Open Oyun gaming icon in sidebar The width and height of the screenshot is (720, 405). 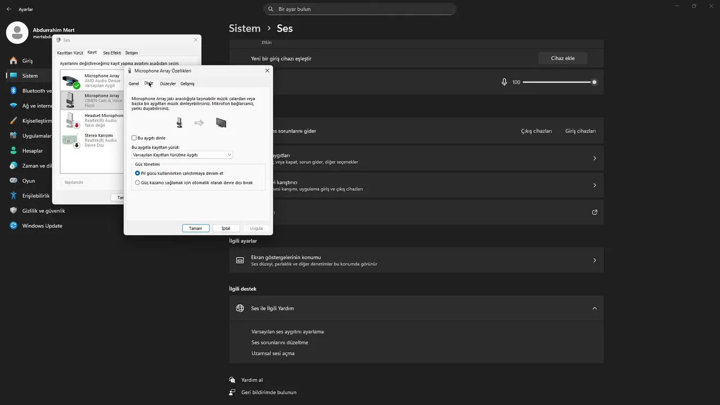[x=13, y=181]
